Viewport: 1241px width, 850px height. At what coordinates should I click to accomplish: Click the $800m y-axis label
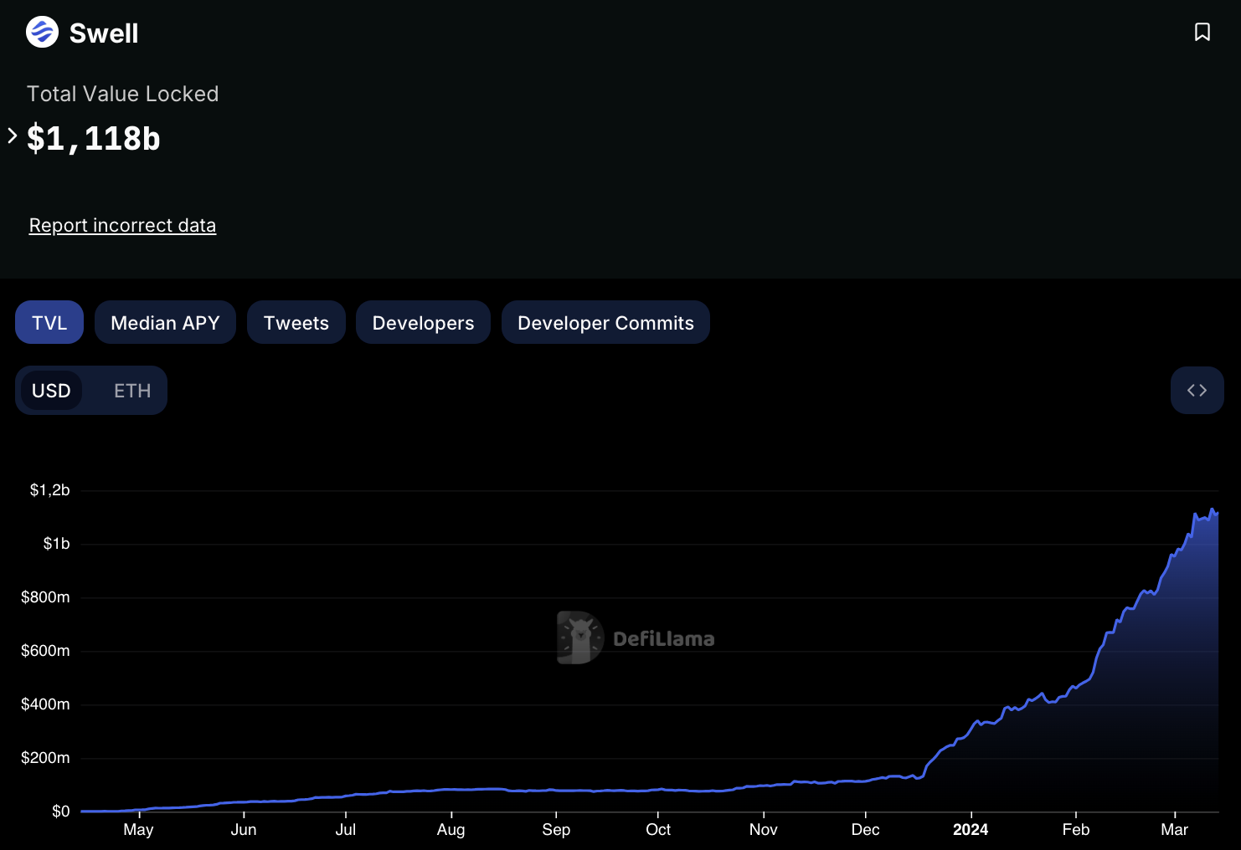tap(45, 597)
